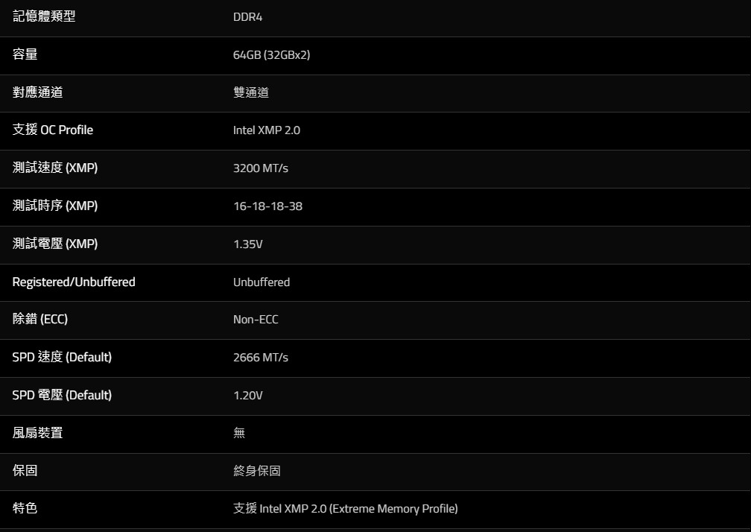Image resolution: width=751 pixels, height=532 pixels.
Task: Click the 對應通道 label
Action: pos(37,92)
